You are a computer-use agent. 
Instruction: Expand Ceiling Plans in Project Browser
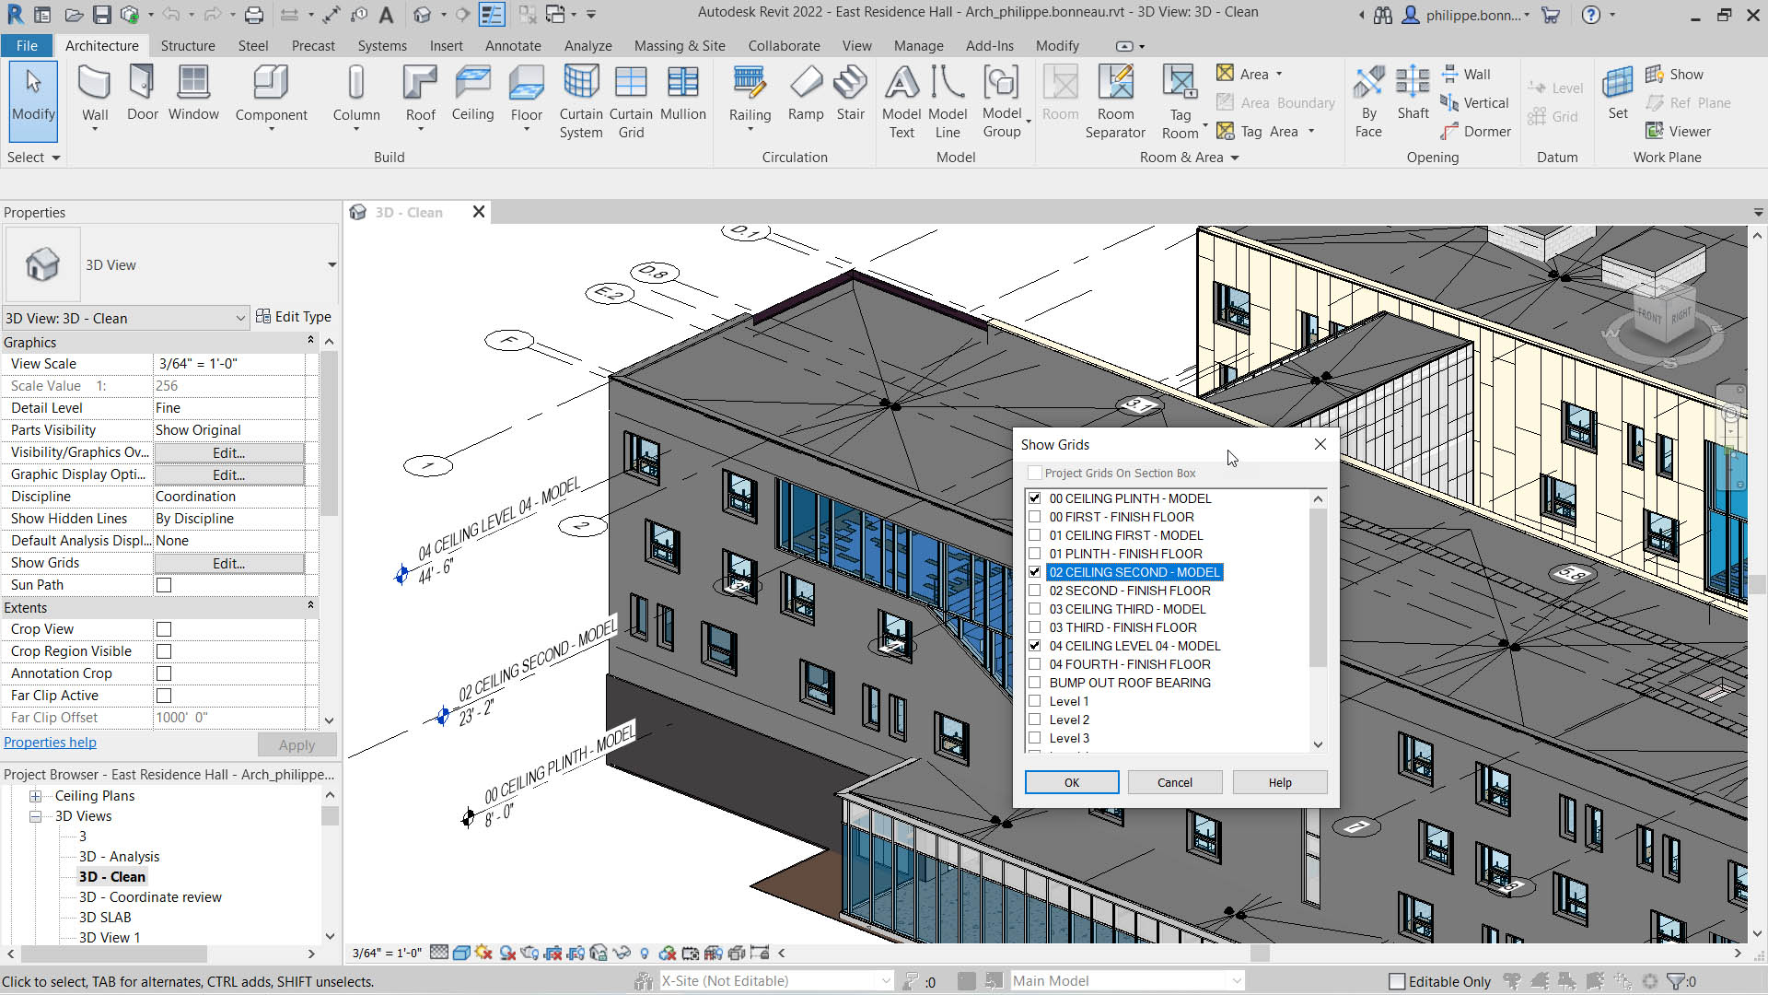point(35,794)
